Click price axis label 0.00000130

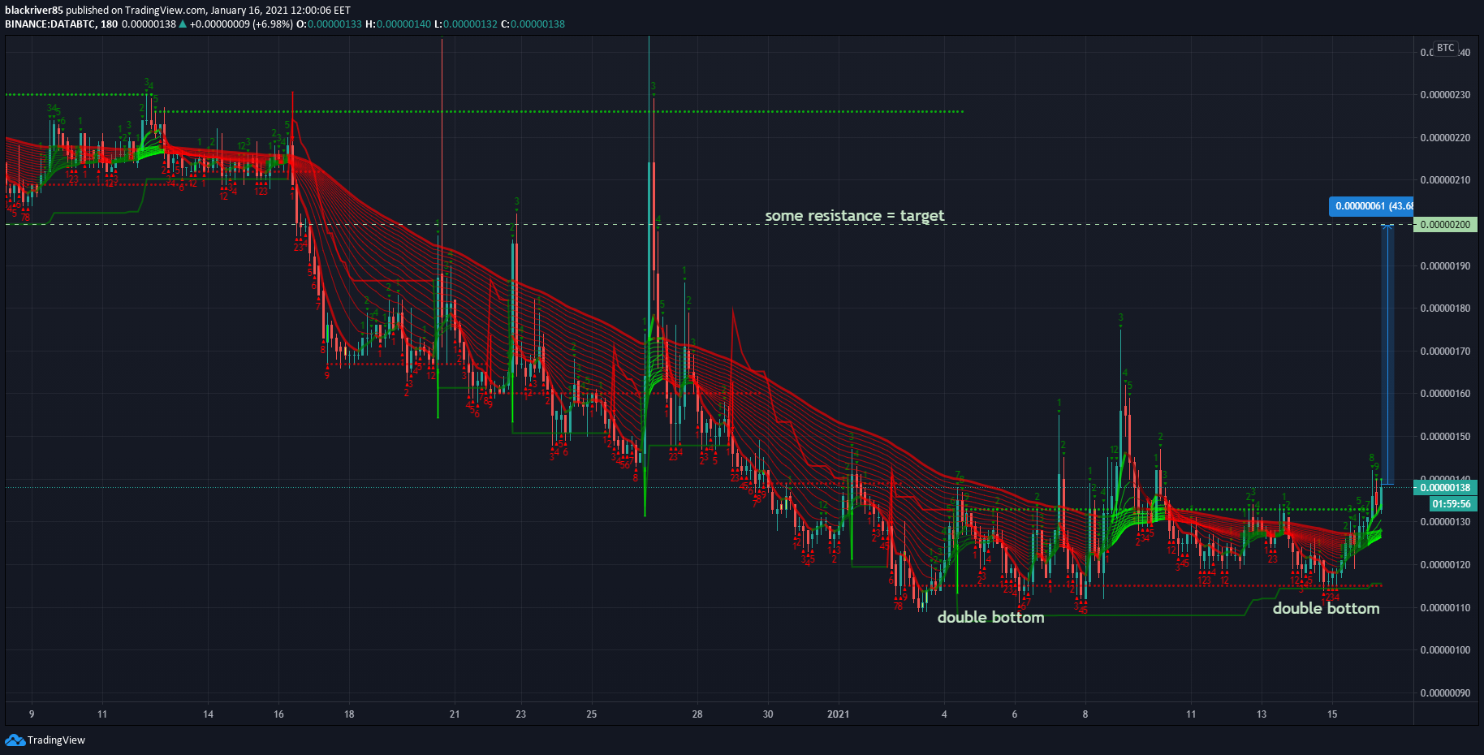point(1445,522)
